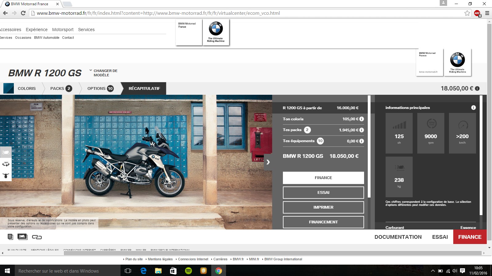Screen dimensions: 492x276
Task: Switch to rider cockpit view icon
Action: (6, 175)
